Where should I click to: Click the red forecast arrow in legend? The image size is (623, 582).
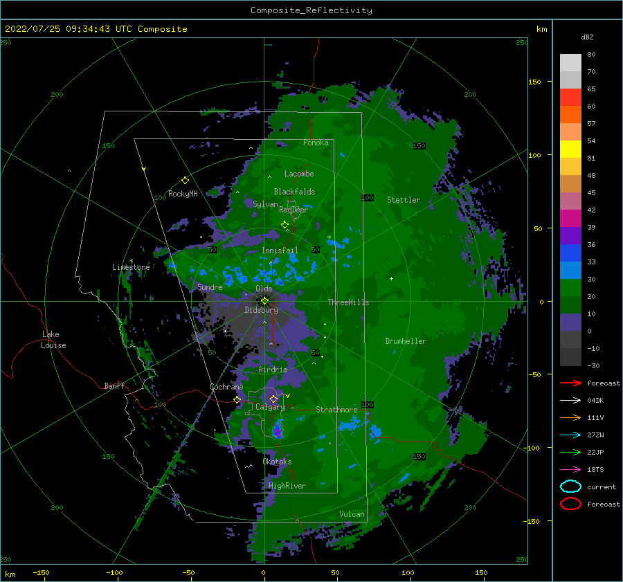tap(570, 383)
